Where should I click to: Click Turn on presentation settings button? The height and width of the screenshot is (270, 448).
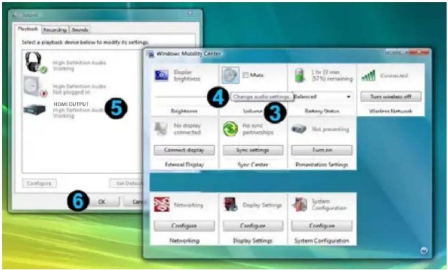click(321, 150)
